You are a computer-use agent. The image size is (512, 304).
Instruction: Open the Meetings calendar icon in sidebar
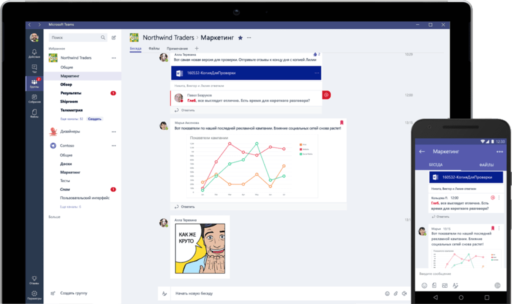pyautogui.click(x=34, y=98)
